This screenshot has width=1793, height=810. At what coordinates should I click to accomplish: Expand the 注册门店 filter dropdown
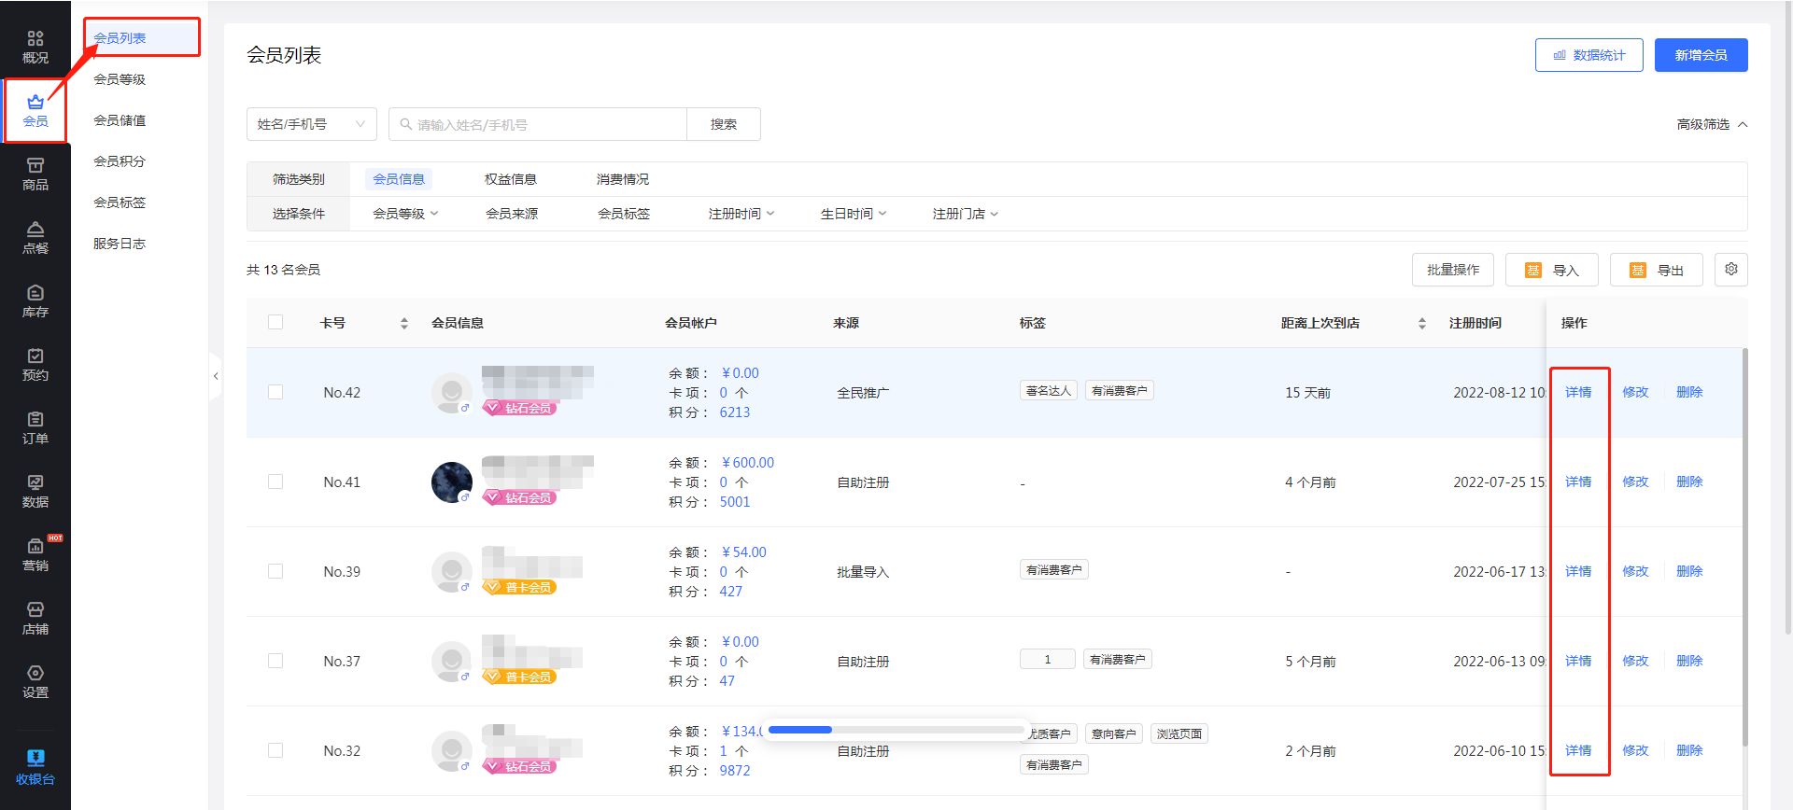966,214
